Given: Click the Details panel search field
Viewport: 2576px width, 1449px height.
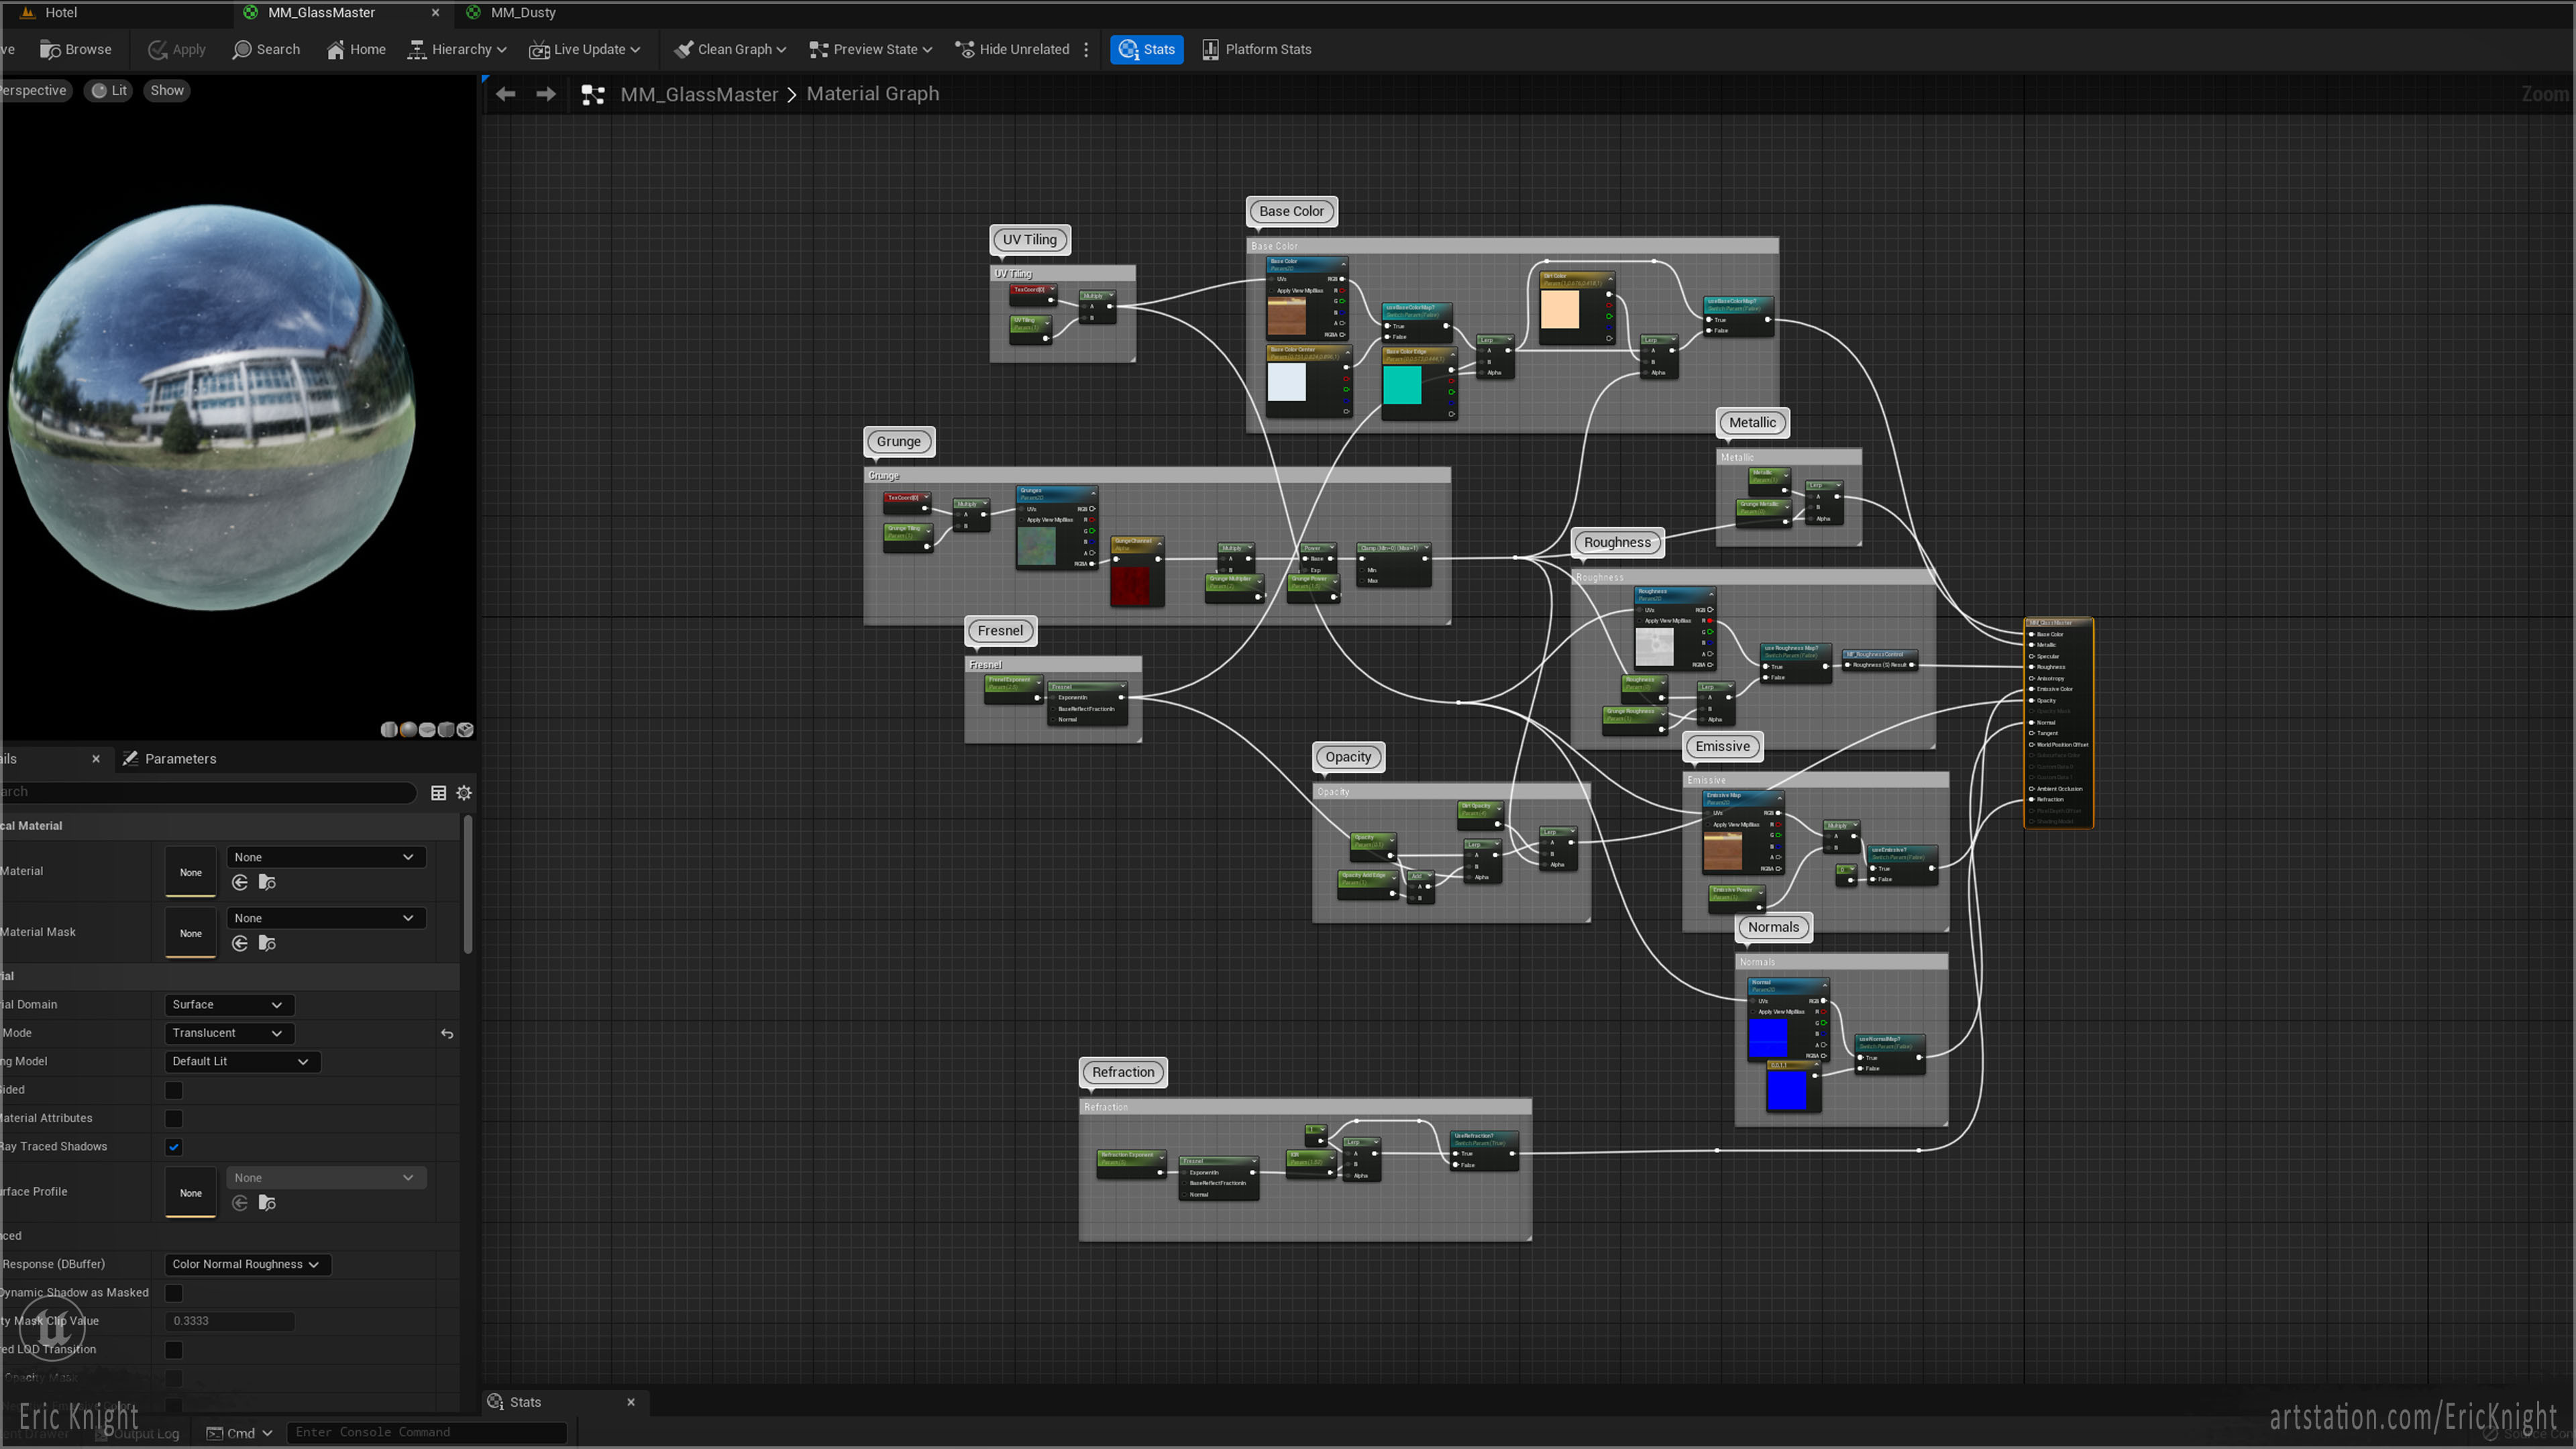Looking at the screenshot, I should click(x=207, y=792).
